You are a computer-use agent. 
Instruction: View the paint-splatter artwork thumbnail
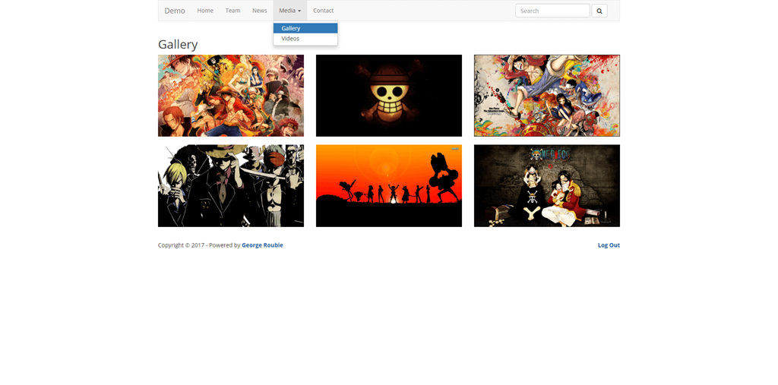(547, 96)
